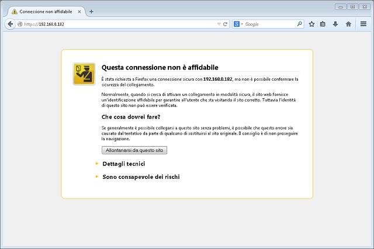Screen dimensions: 374x249
Task: Open the bookmarks list icon
Action: (x=323, y=24)
